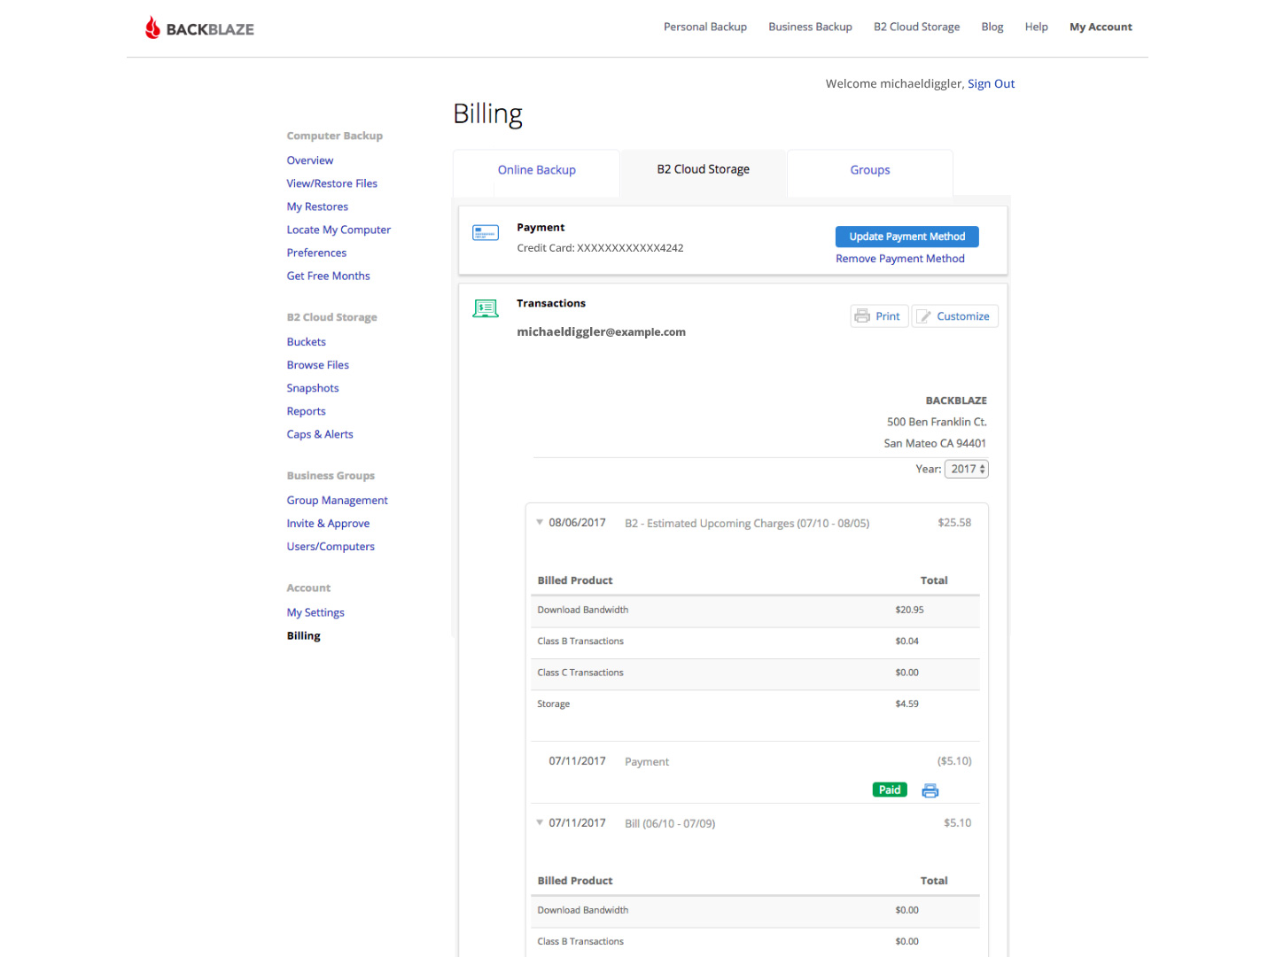The height and width of the screenshot is (957, 1276).
Task: Click the green Paid badge
Action: tap(890, 790)
